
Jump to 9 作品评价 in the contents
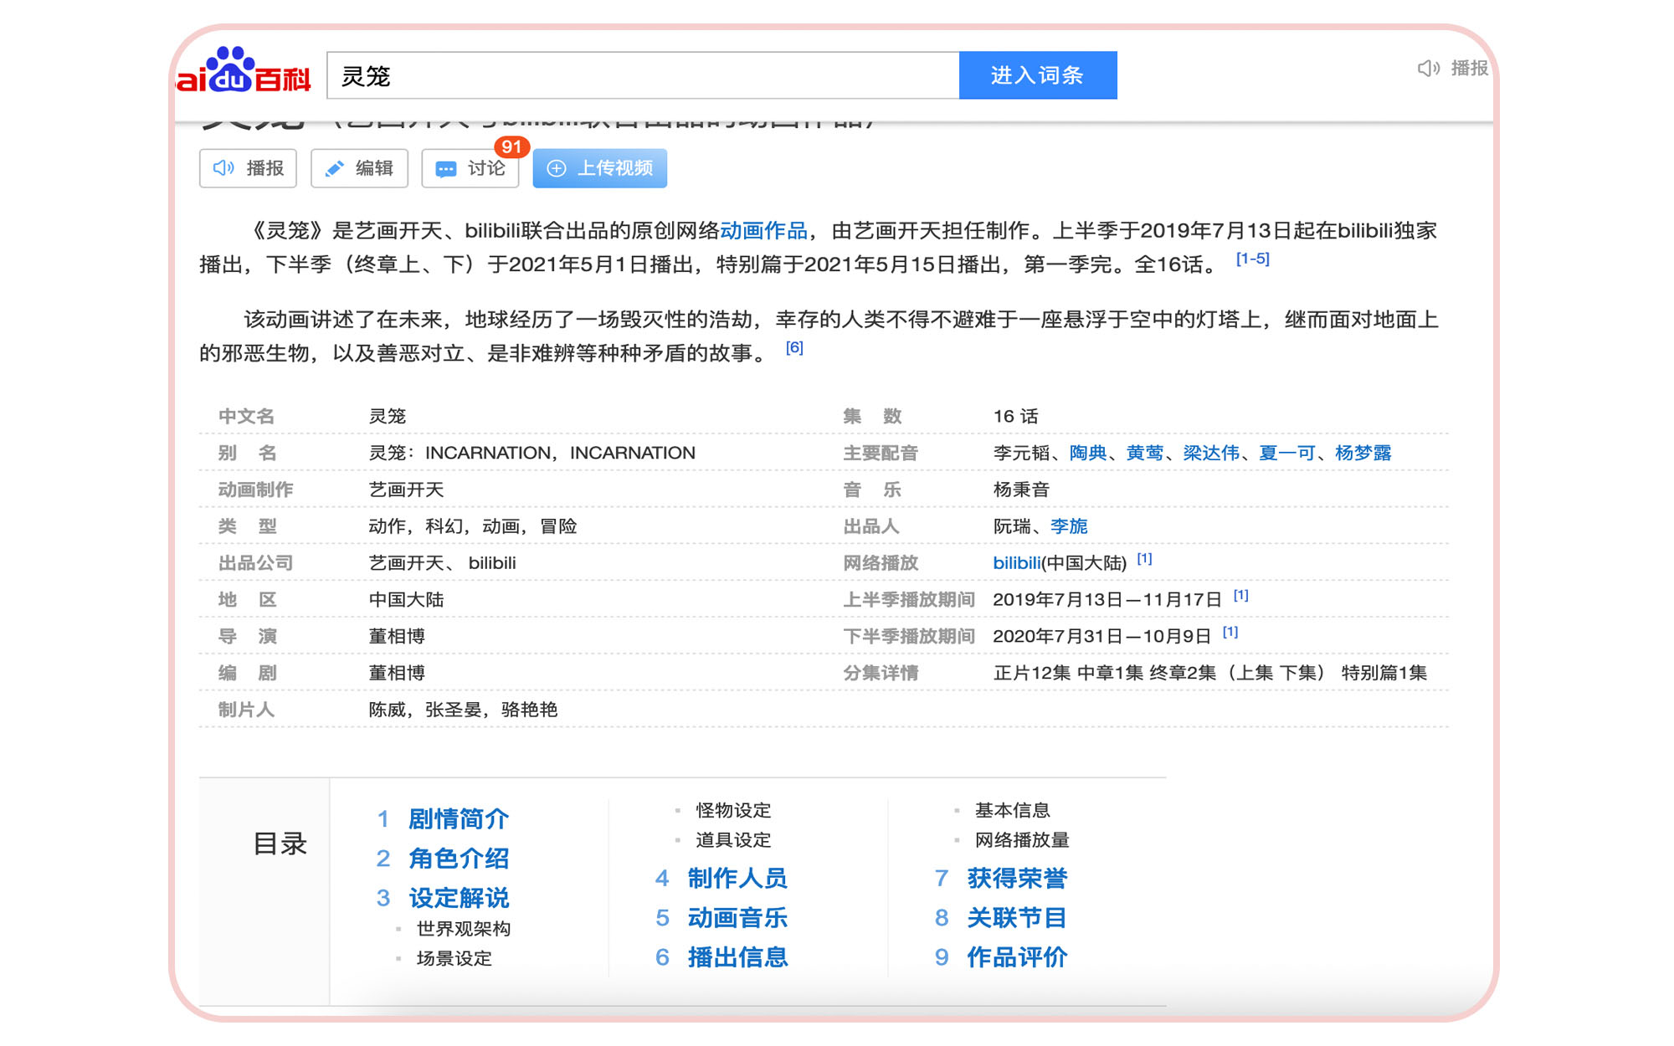pyautogui.click(x=1001, y=957)
